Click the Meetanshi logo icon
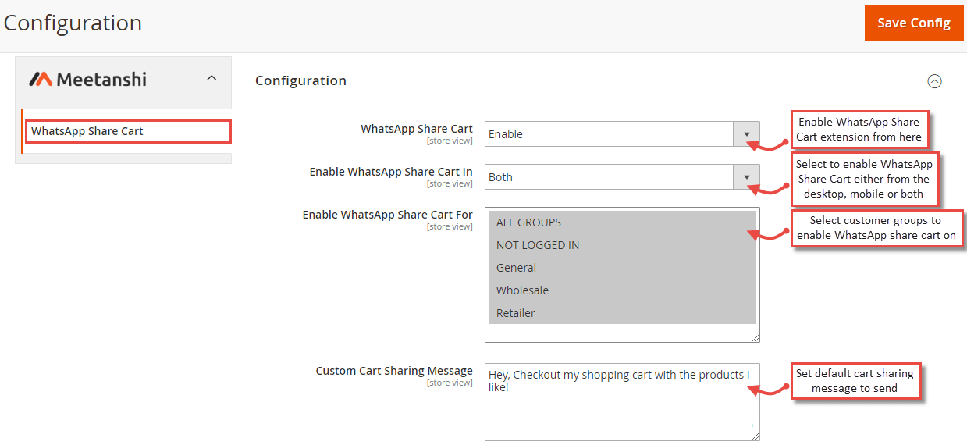The width and height of the screenshot is (967, 445). [41, 79]
